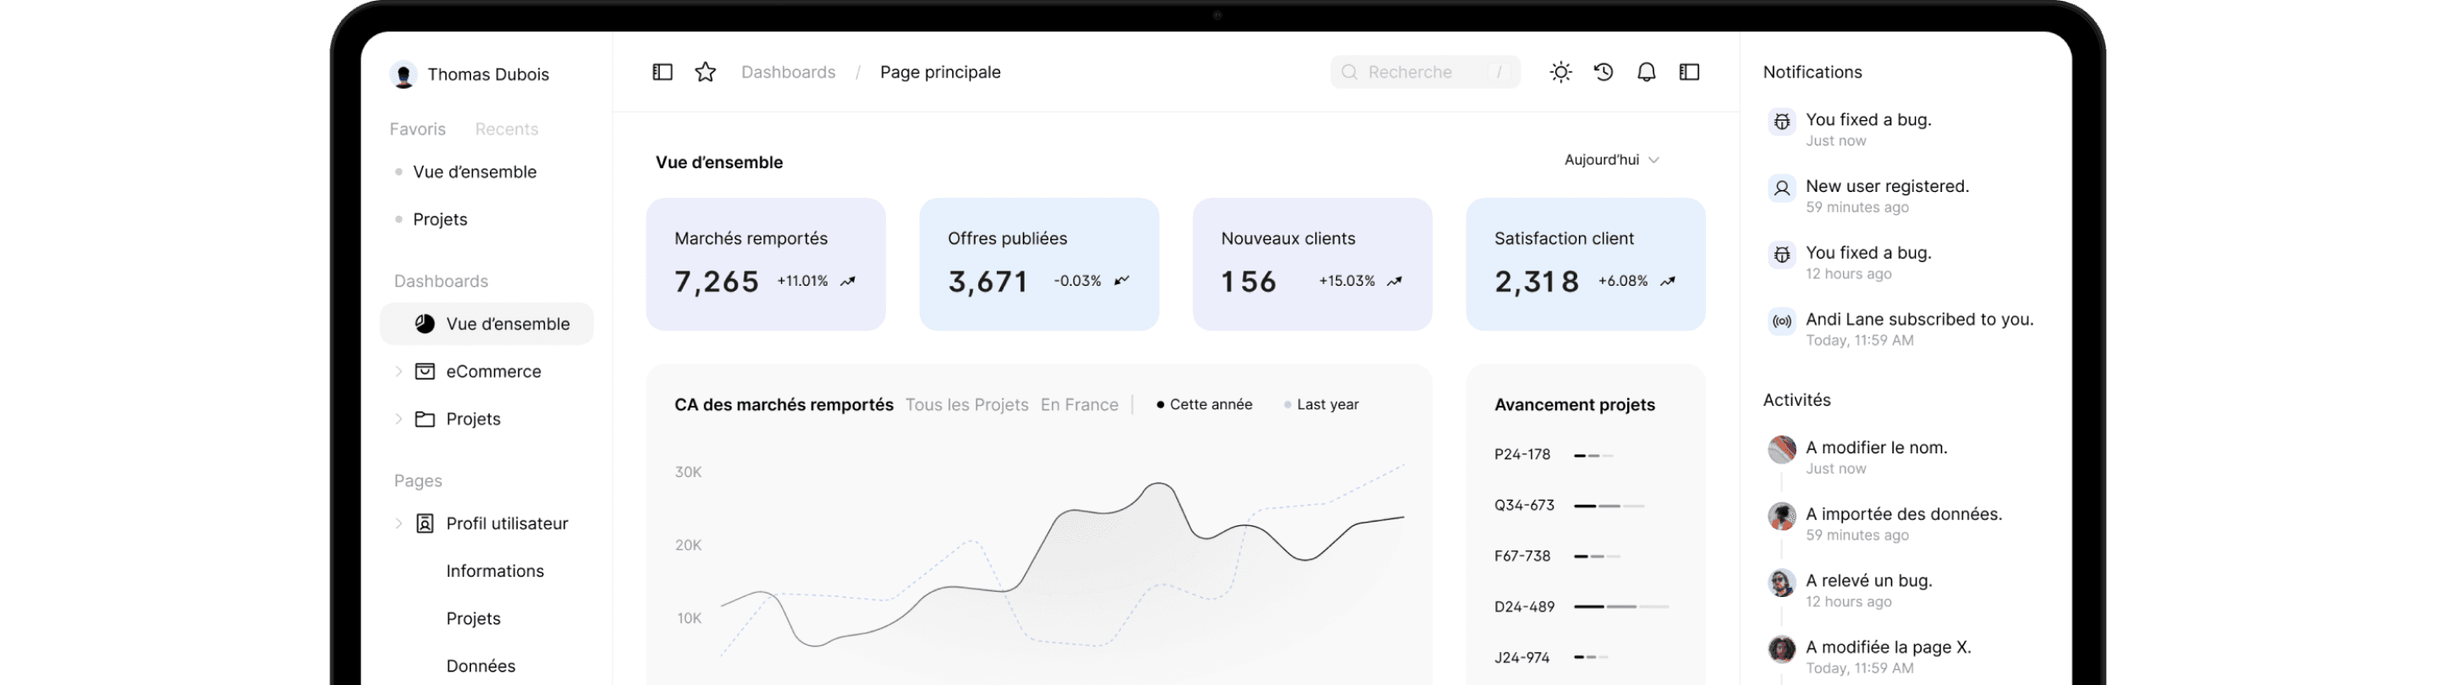Image resolution: width=2437 pixels, height=685 pixels.
Task: Click progress bar for D24-489
Action: [1620, 606]
